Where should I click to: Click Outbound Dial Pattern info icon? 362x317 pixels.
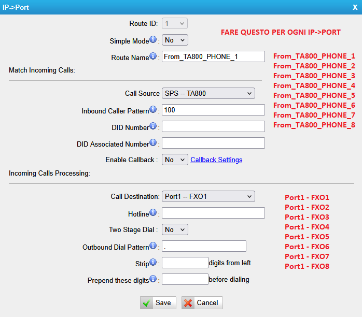154,246
